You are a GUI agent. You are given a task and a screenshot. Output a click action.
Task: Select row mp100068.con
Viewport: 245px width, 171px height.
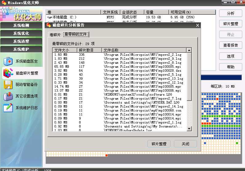click(x=119, y=110)
